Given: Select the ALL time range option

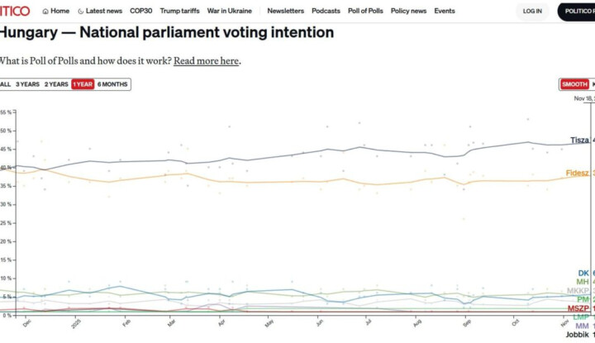Looking at the screenshot, I should pos(6,84).
